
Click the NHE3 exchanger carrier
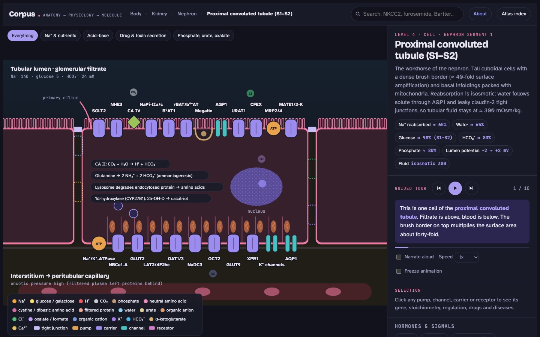[x=116, y=128]
